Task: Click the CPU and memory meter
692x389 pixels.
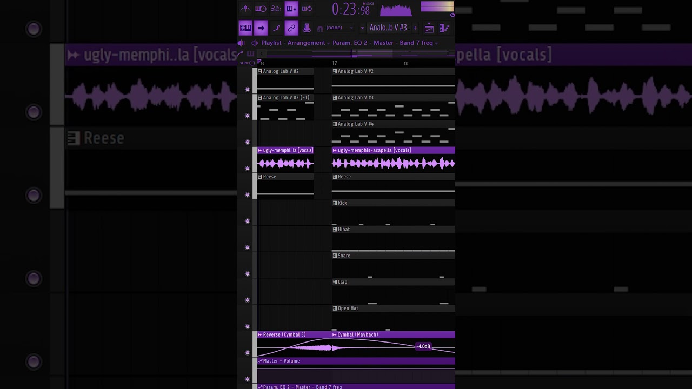Action: [437, 6]
